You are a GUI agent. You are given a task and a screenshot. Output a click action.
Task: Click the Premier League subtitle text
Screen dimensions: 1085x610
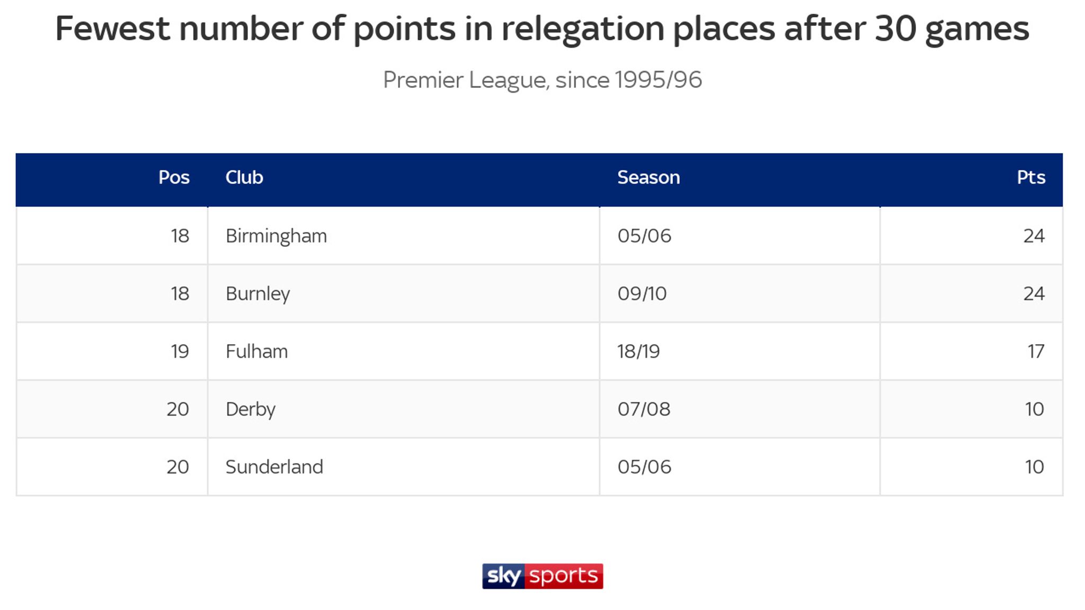coord(542,80)
